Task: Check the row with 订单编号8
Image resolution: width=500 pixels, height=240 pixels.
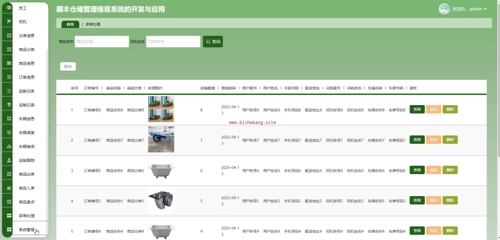Action: [60, 110]
